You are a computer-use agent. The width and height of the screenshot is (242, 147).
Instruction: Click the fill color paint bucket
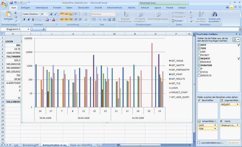(x=48, y=19)
